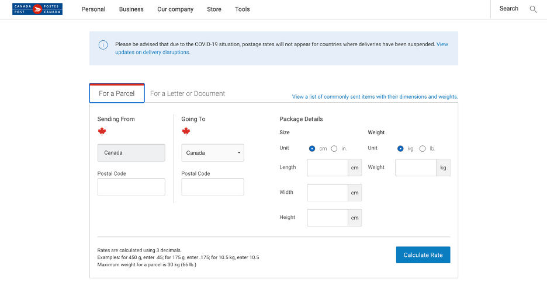Click the maple leaf under Going To
This screenshot has height=286, width=547.
tap(186, 131)
